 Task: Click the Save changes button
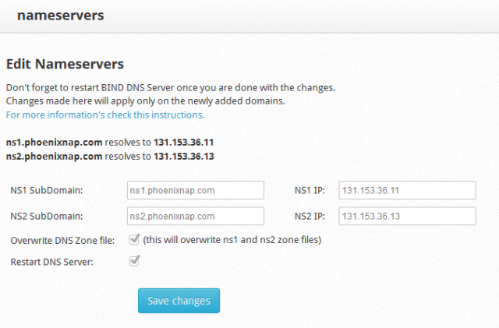click(179, 301)
